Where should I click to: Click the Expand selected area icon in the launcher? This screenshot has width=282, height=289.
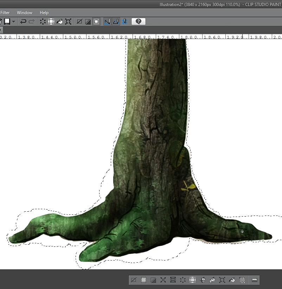pyautogui.click(x=163, y=280)
